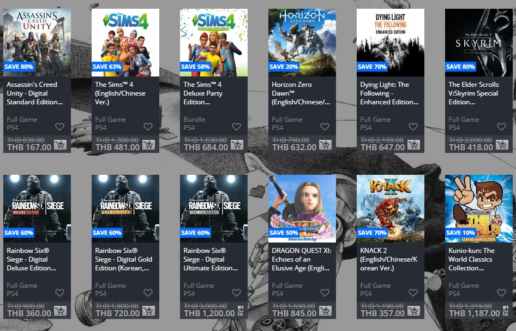This screenshot has height=331, width=516.
Task: Add Horizon Zero Dawn to cart
Action: 325,145
